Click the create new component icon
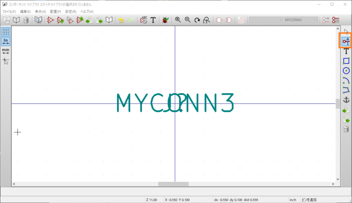This screenshot has height=203, width=352. click(x=50, y=20)
